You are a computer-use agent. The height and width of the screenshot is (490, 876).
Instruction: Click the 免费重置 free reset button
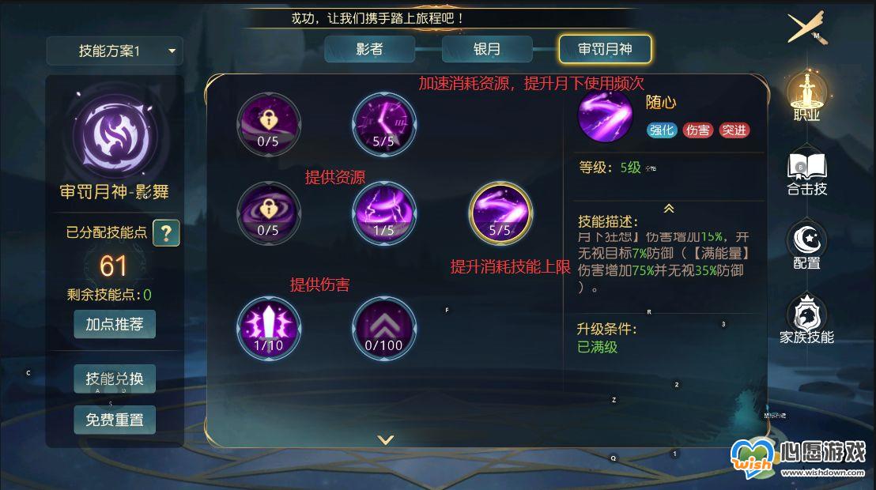115,420
